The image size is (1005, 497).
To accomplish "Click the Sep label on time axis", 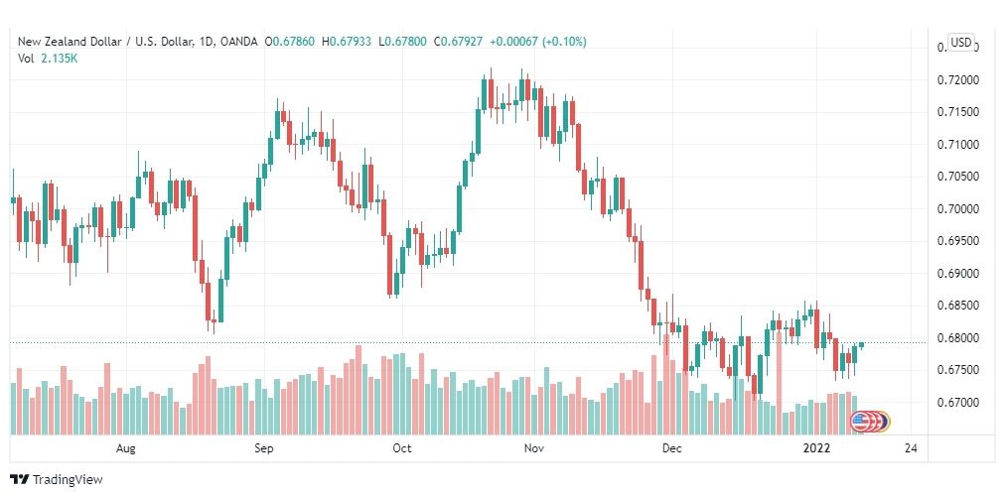I will click(263, 448).
